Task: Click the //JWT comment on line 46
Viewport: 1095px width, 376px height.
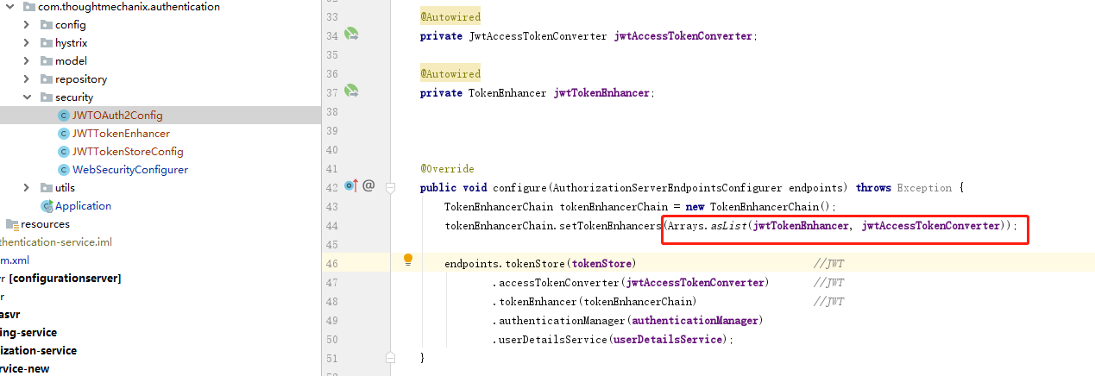Action: (x=828, y=263)
